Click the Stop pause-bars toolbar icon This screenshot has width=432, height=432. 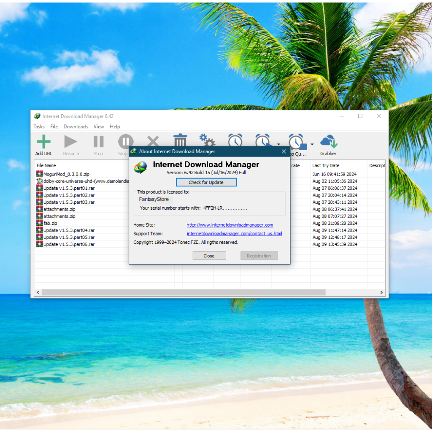tap(98, 142)
